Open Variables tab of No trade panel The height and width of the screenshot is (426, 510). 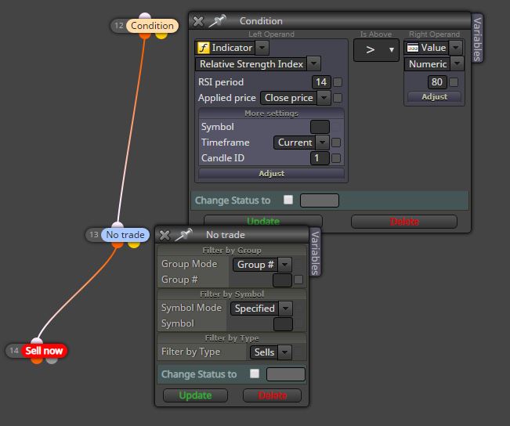coord(315,252)
